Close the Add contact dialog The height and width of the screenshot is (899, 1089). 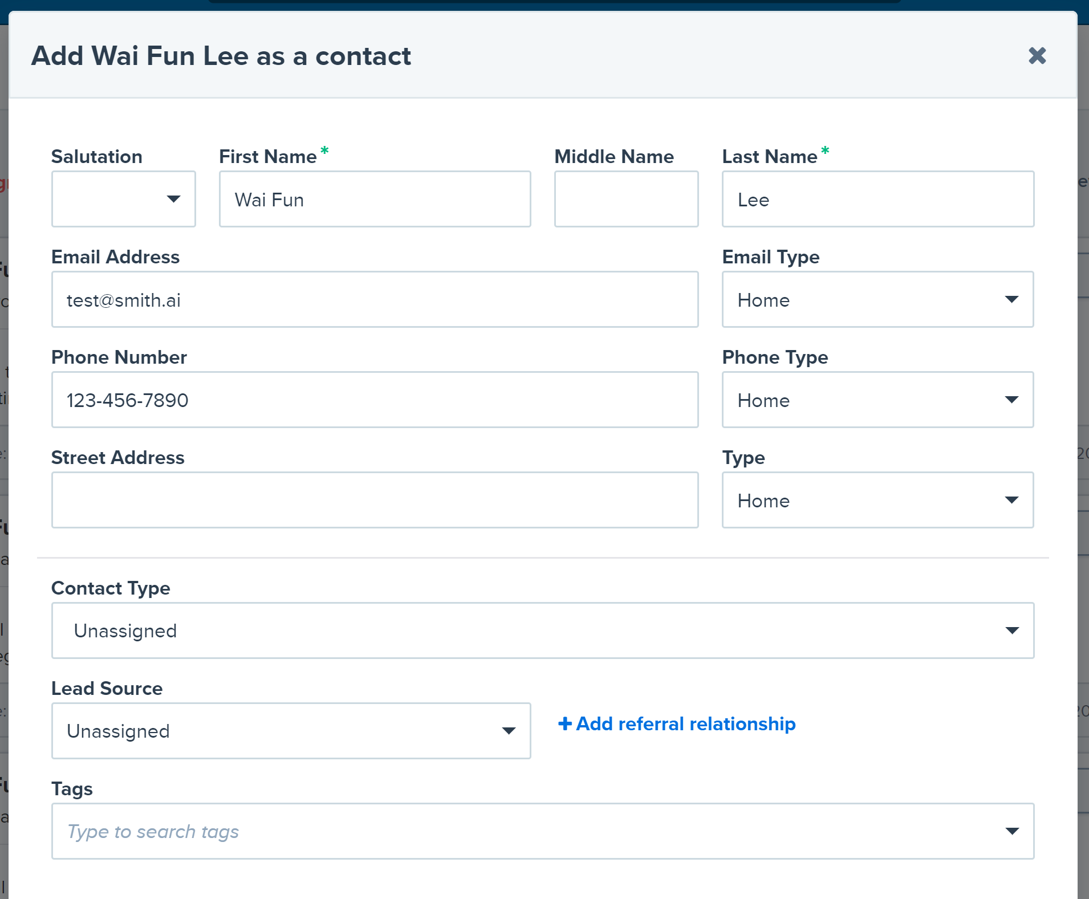pos(1037,56)
